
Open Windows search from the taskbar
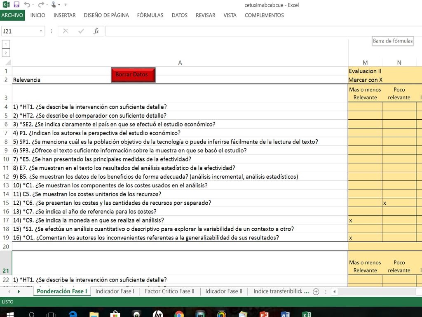(x=32, y=314)
